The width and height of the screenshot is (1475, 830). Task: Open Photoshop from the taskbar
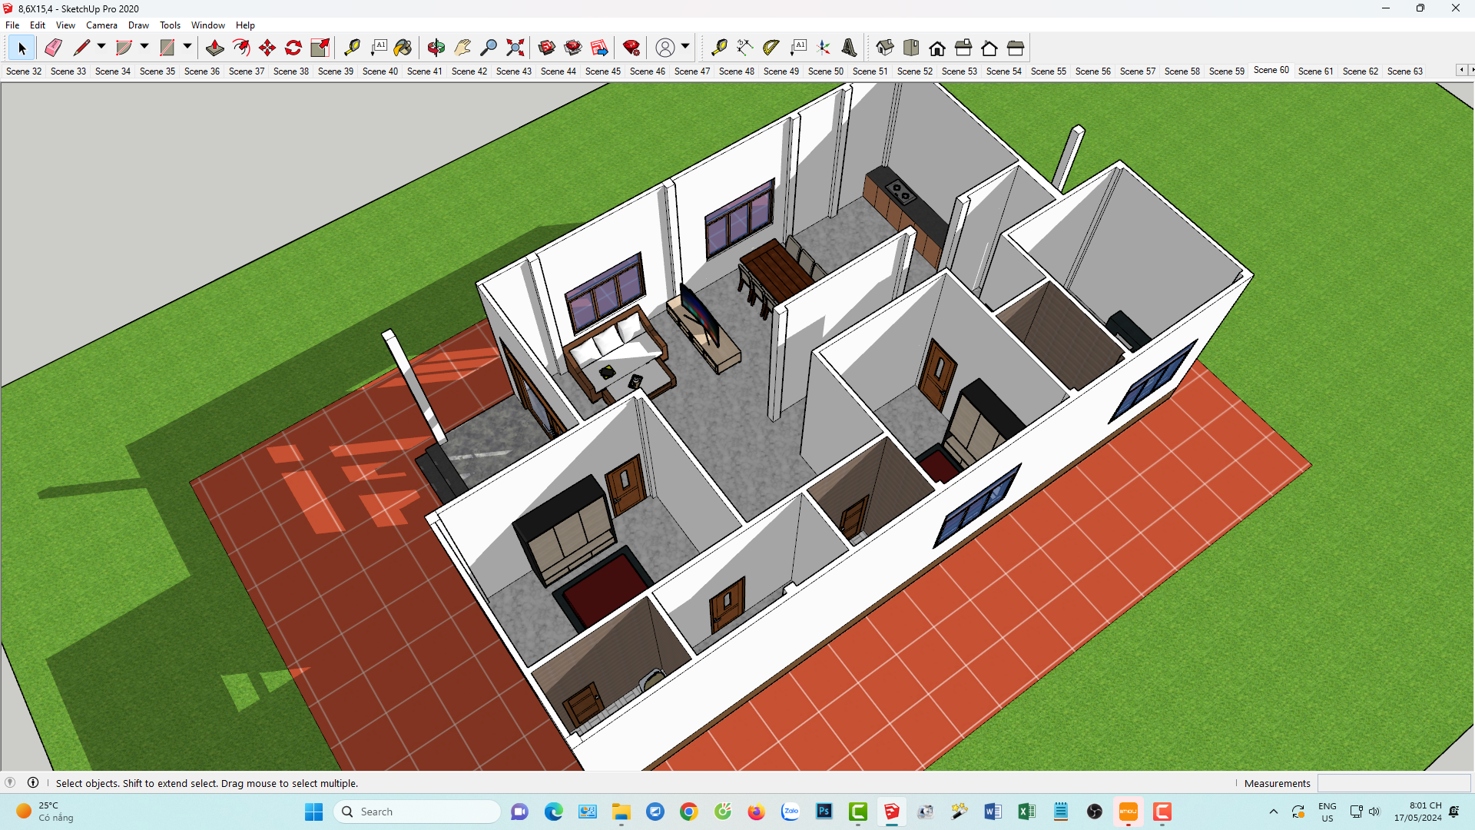pyautogui.click(x=824, y=812)
